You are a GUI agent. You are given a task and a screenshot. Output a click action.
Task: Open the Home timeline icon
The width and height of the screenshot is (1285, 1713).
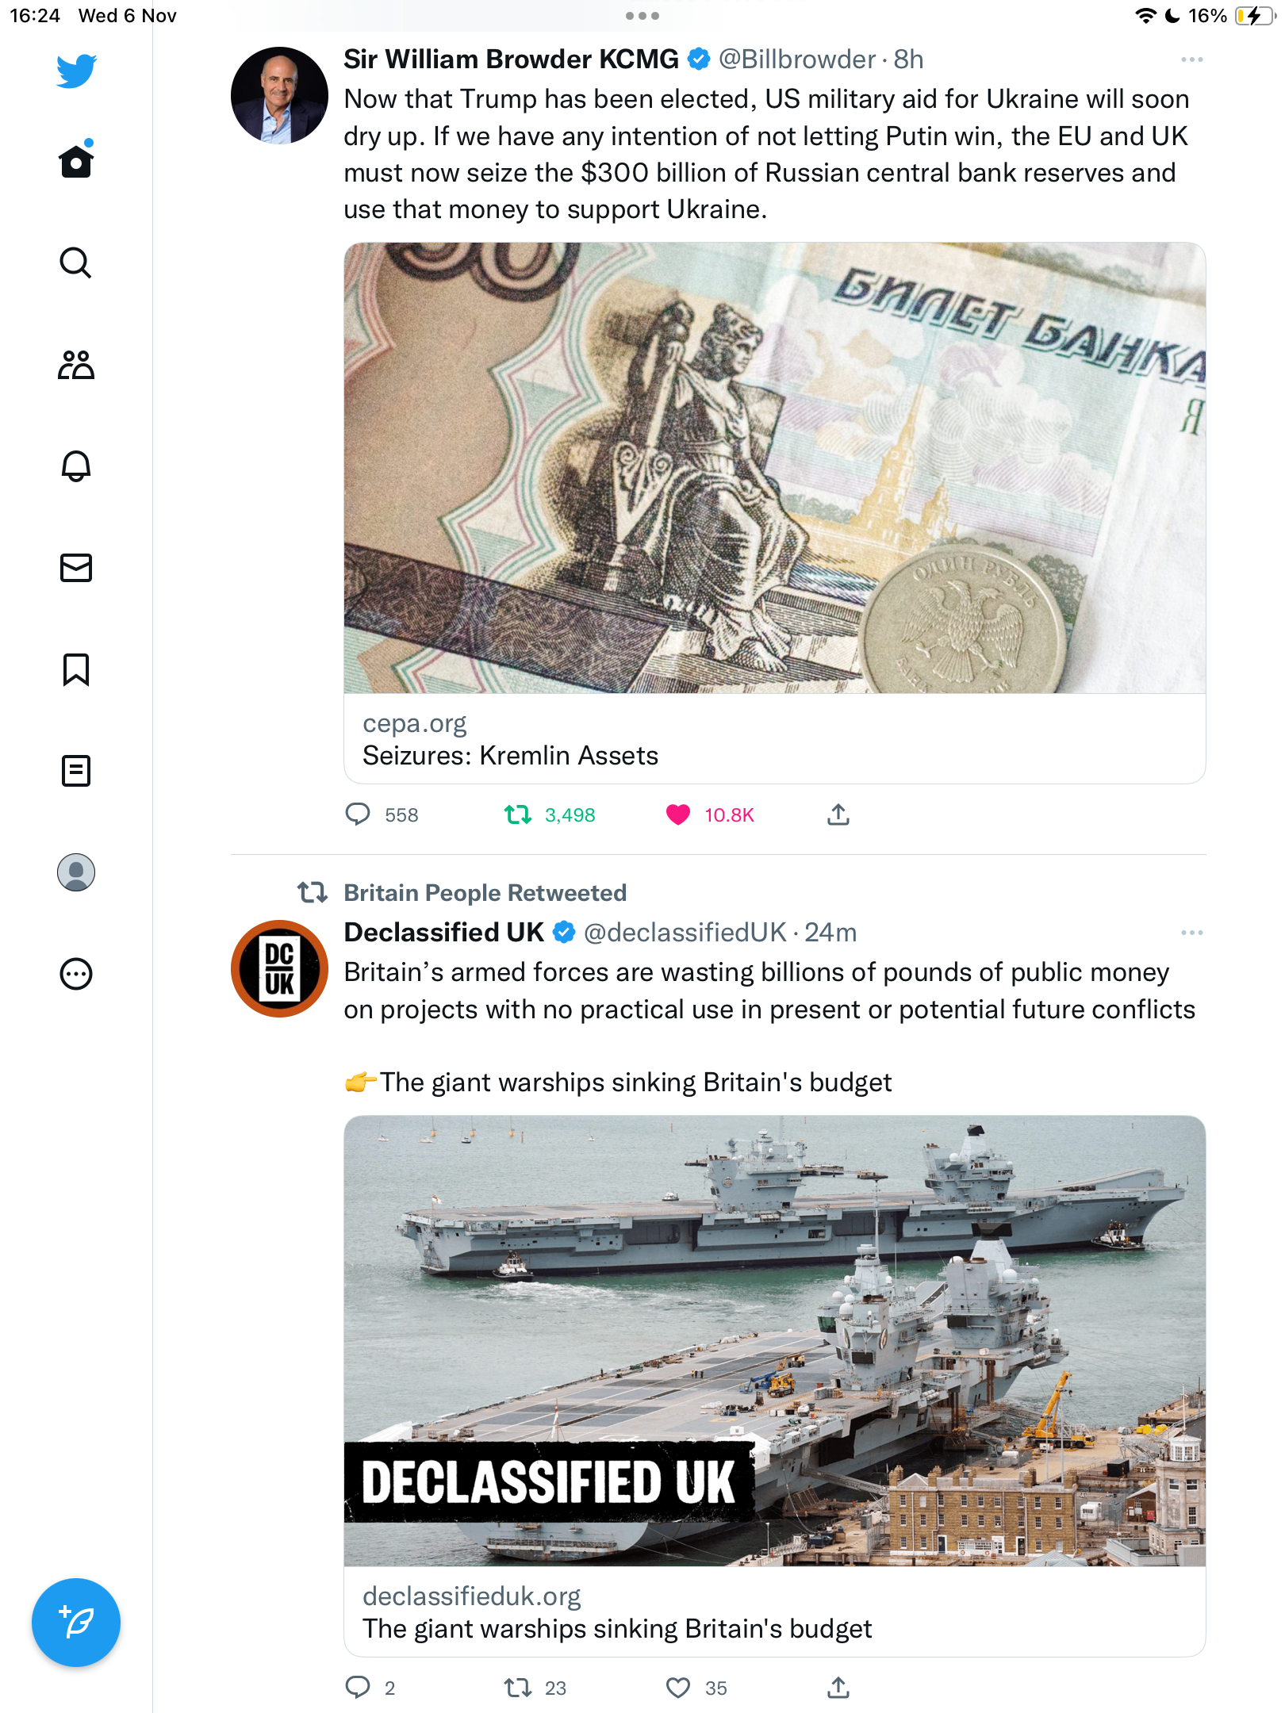tap(76, 161)
